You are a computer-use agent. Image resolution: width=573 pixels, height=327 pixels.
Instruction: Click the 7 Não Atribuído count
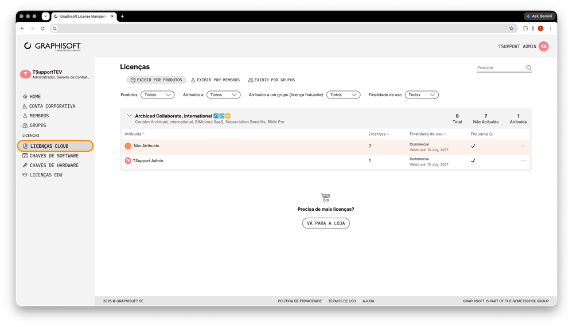(486, 119)
